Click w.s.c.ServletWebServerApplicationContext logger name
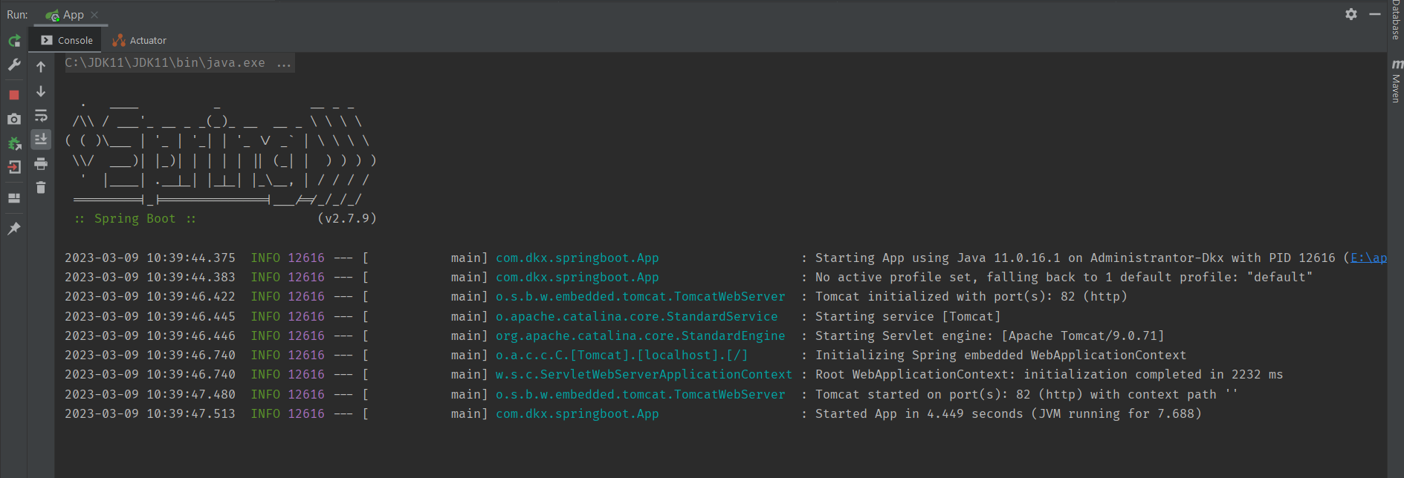1404x478 pixels. pyautogui.click(x=644, y=375)
